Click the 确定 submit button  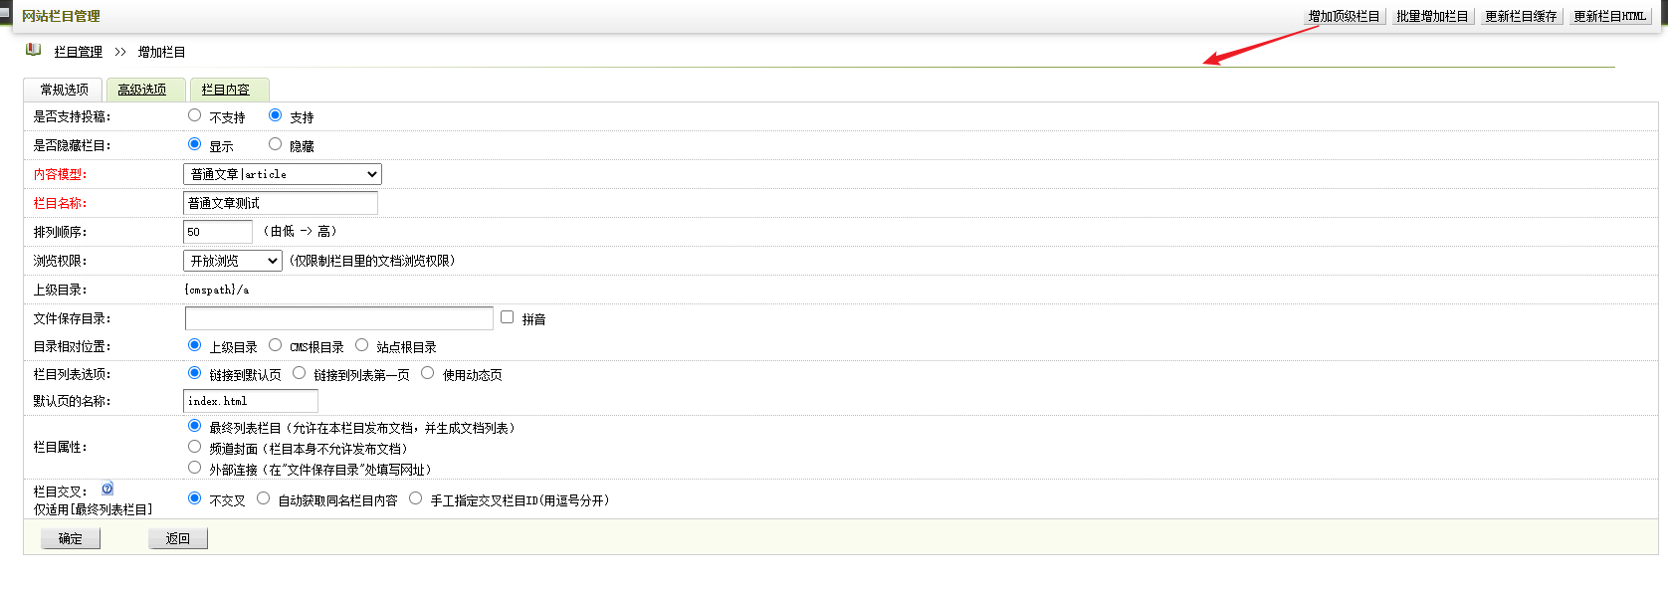[x=71, y=538]
